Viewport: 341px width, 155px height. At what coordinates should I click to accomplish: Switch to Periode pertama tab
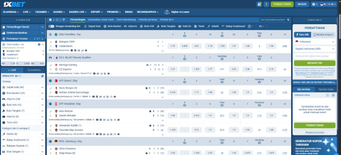(x=148, y=20)
